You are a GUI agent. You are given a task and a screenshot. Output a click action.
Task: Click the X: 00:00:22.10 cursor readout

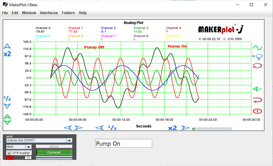pos(210,39)
